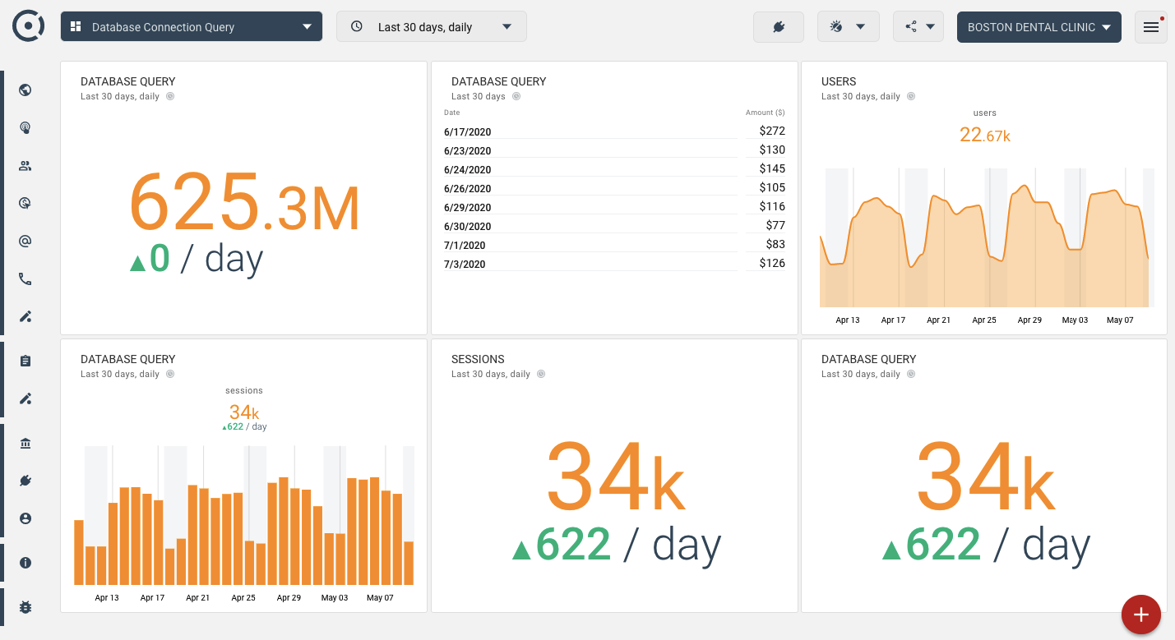
Task: Open the users group icon in the sidebar
Action: pos(25,166)
